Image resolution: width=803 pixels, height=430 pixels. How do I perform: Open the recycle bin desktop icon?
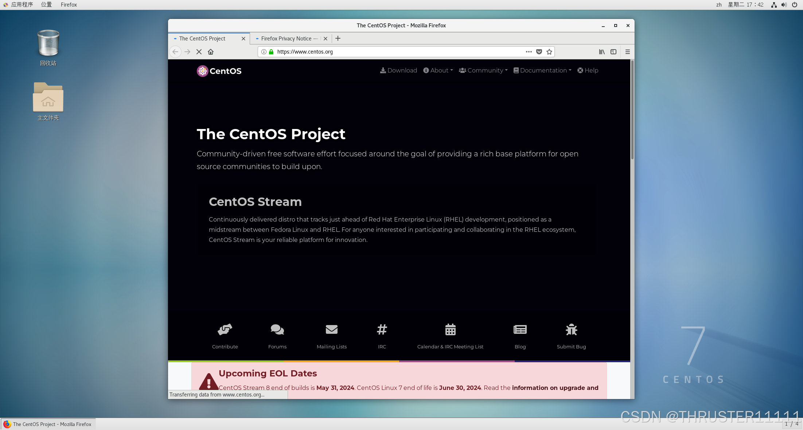pos(48,48)
